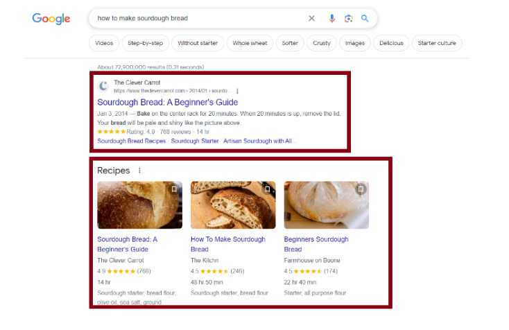The width and height of the screenshot is (509, 330).
Task: Open Google Lens image search
Action: click(x=348, y=18)
